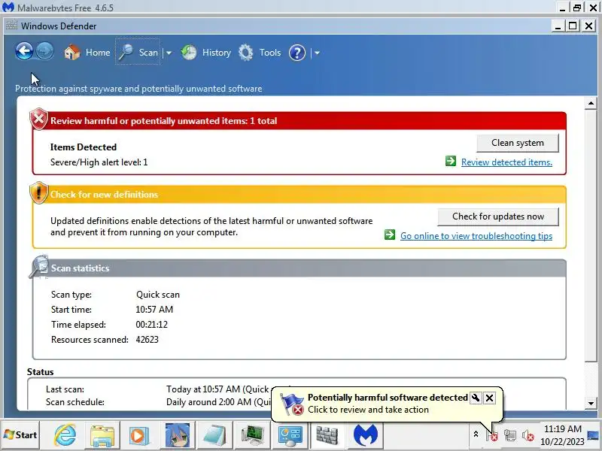Click the Severe/High alert level: 1 text
The width and height of the screenshot is (602, 451).
(99, 162)
